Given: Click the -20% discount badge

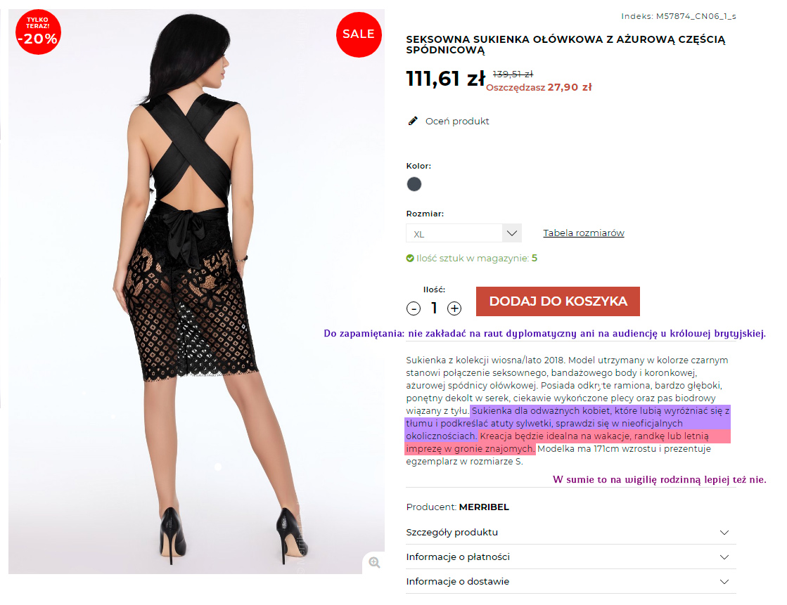Looking at the screenshot, I should [x=38, y=32].
